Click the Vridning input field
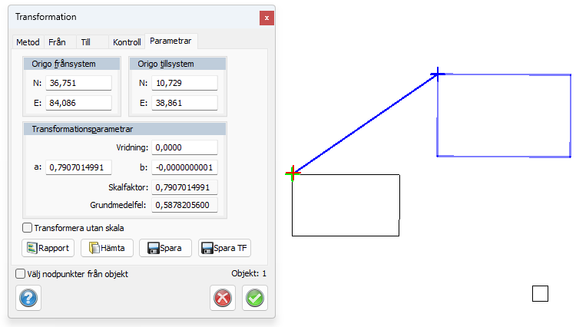 pyautogui.click(x=184, y=147)
